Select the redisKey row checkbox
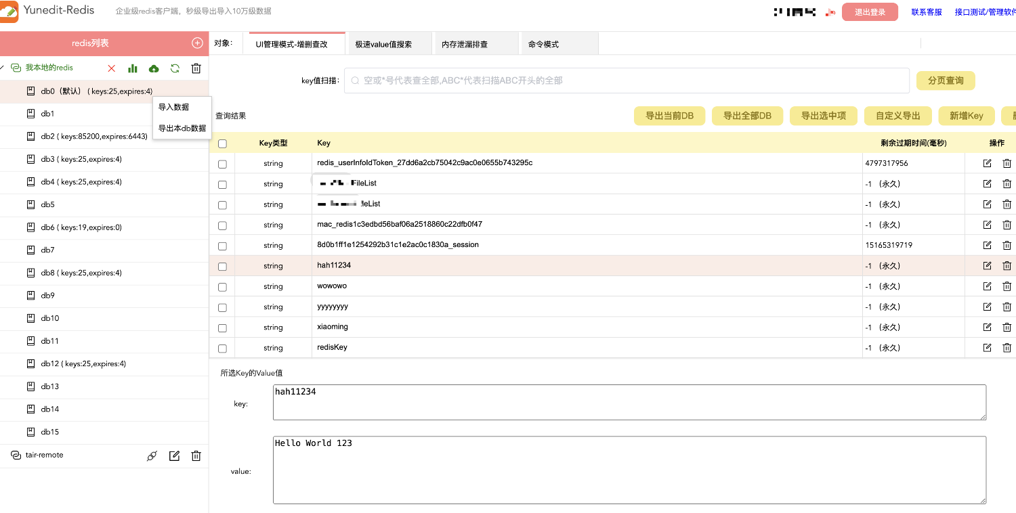Screen dimensions: 1016x513 pos(222,349)
